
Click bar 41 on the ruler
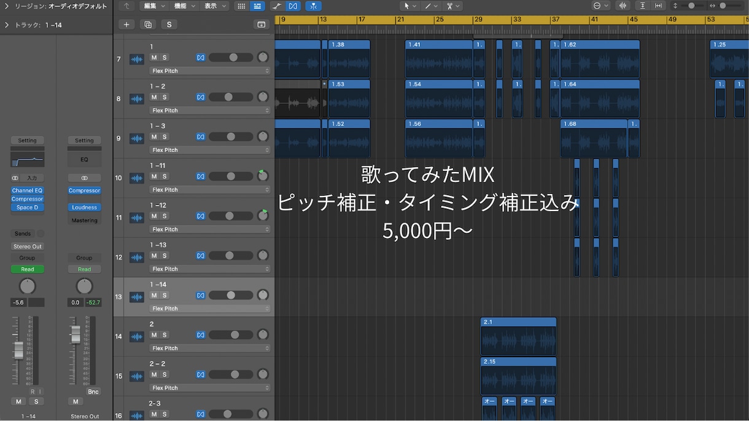[x=594, y=20]
